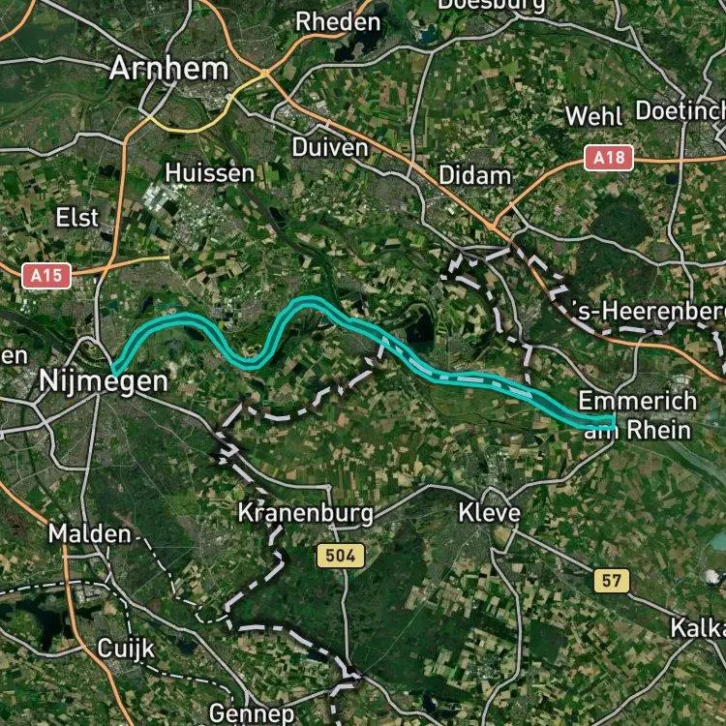Screen dimensions: 726x726
Task: Click the A18 highway shield
Action: click(x=609, y=158)
